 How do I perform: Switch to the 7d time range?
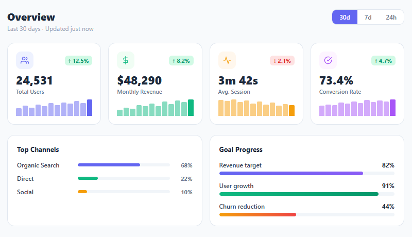click(x=368, y=18)
